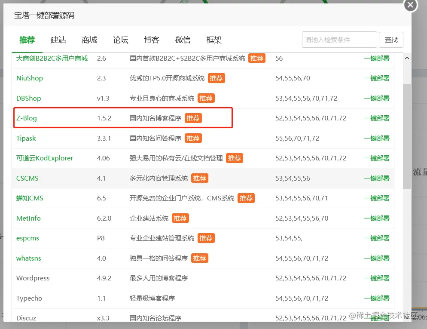Open the 可道云KodExplorer link
Screen dimensions: 427x329
(45, 158)
